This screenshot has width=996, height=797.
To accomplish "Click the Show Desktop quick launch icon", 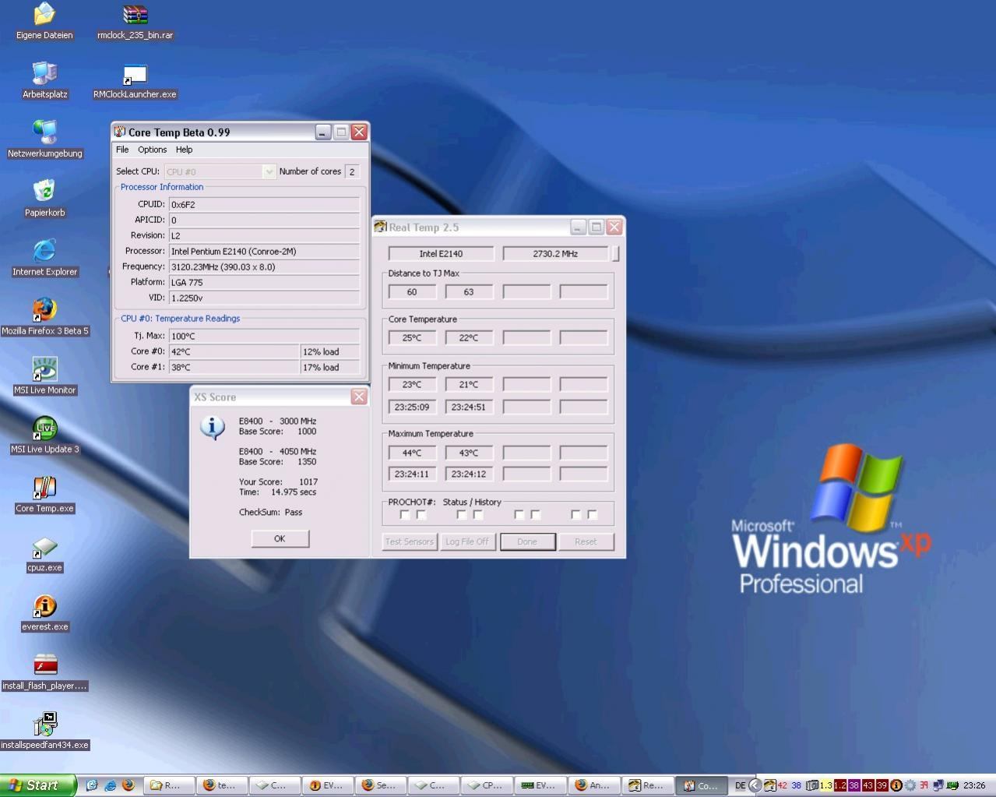I will pos(92,785).
